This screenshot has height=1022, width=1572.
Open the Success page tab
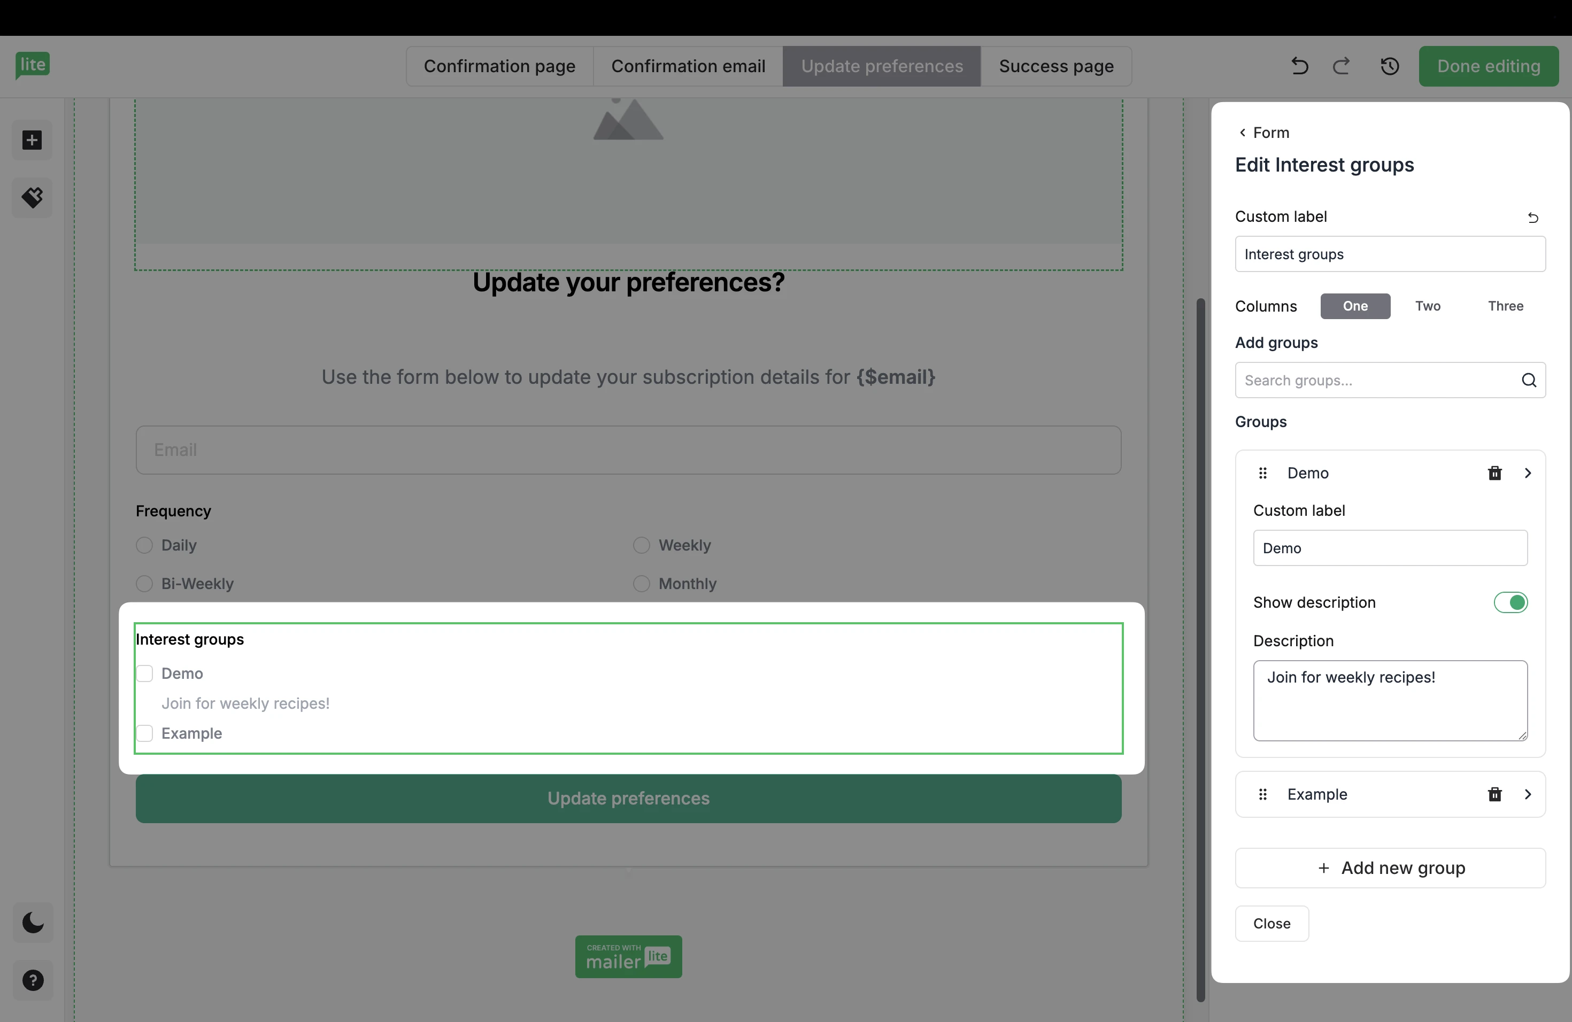(x=1055, y=66)
